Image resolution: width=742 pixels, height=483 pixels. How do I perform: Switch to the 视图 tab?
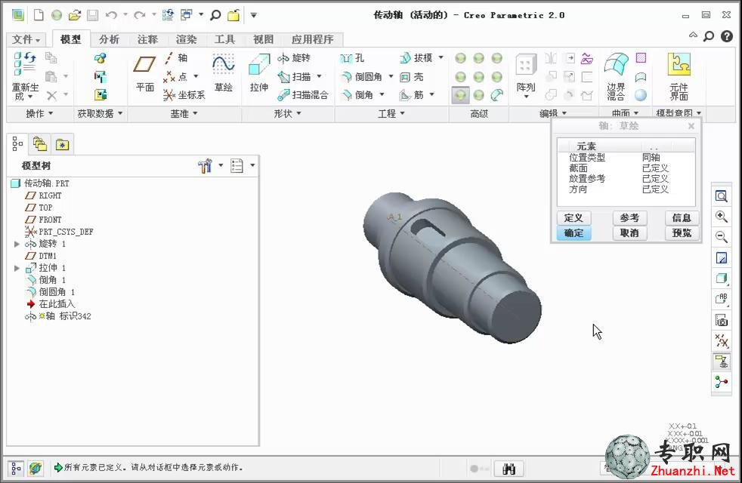pyautogui.click(x=263, y=39)
